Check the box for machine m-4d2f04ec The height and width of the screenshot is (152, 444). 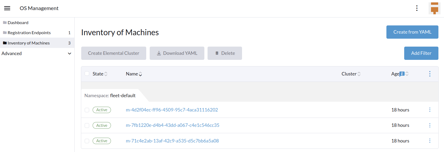point(87,110)
